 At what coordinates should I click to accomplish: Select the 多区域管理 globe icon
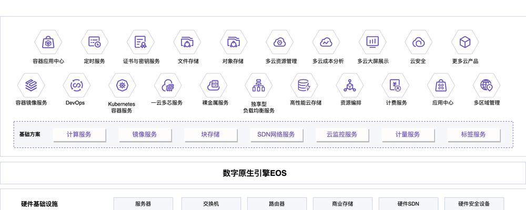click(x=487, y=86)
